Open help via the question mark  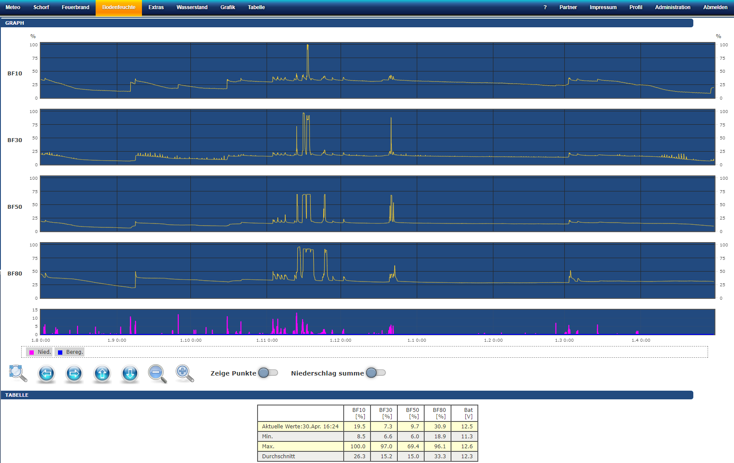pos(545,7)
